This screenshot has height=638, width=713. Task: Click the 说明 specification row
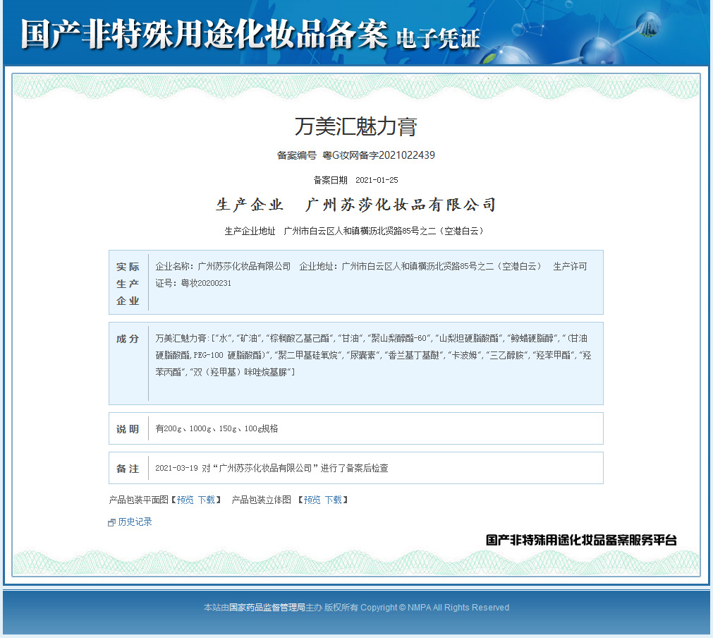click(x=127, y=428)
